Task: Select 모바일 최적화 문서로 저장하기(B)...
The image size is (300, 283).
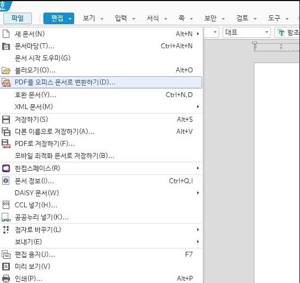Action: click(x=101, y=156)
